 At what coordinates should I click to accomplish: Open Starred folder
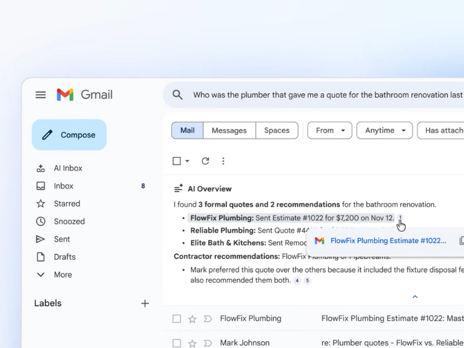[x=67, y=204]
